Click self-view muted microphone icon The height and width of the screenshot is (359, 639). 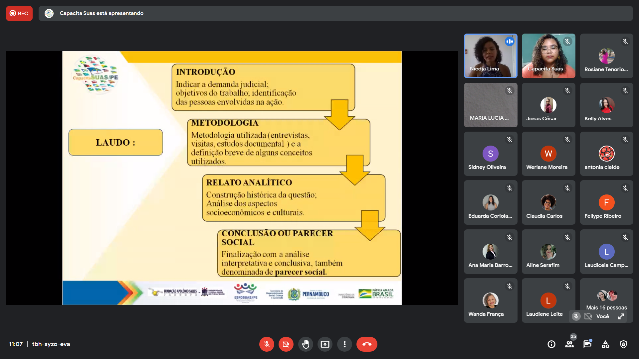tap(576, 316)
